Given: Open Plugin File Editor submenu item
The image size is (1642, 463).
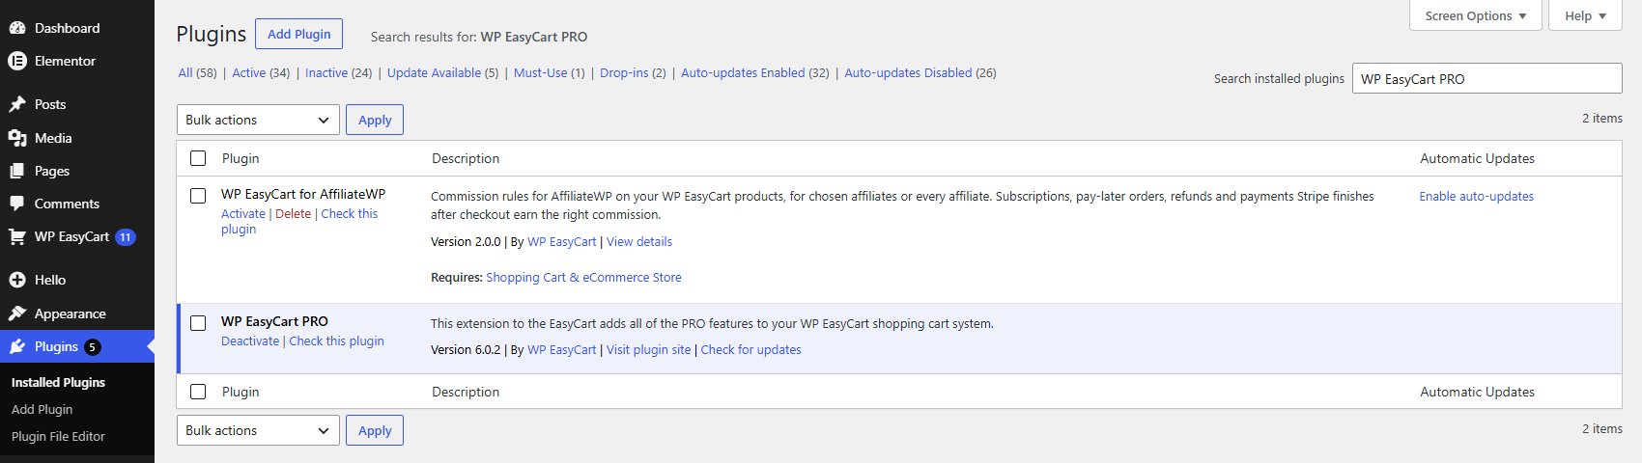Looking at the screenshot, I should coord(58,436).
